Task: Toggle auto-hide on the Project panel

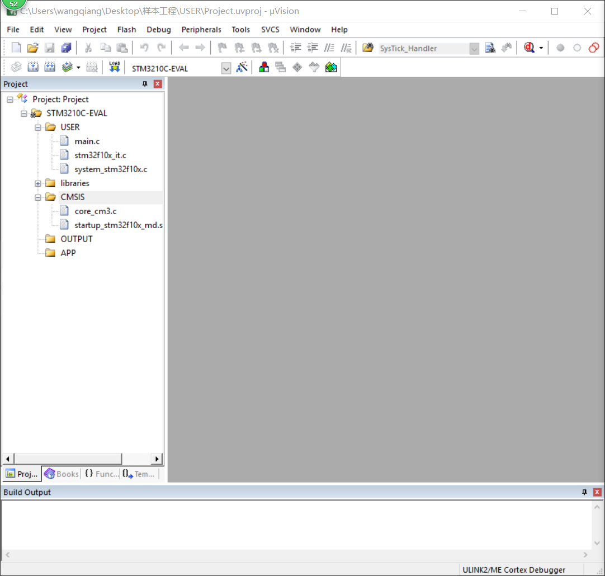Action: pyautogui.click(x=144, y=84)
